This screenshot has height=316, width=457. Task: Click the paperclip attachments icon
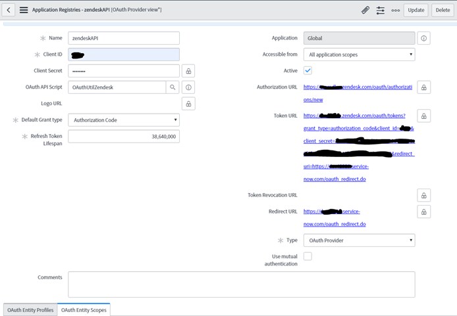pyautogui.click(x=365, y=10)
